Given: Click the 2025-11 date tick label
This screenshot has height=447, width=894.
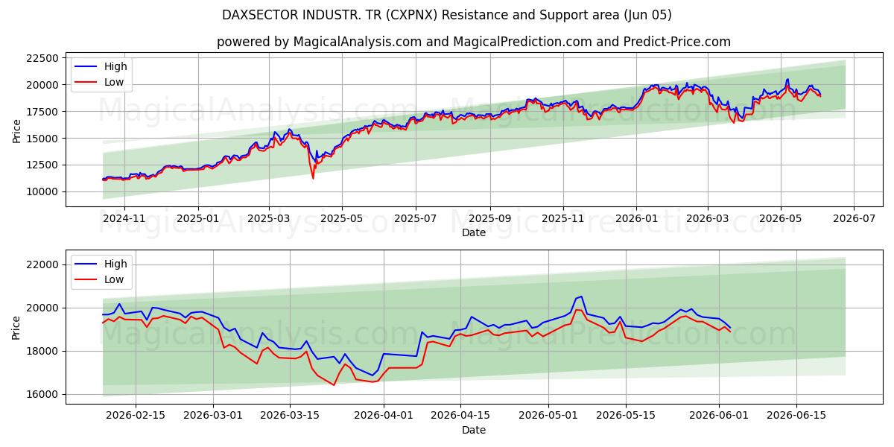Looking at the screenshot, I should pos(563,220).
